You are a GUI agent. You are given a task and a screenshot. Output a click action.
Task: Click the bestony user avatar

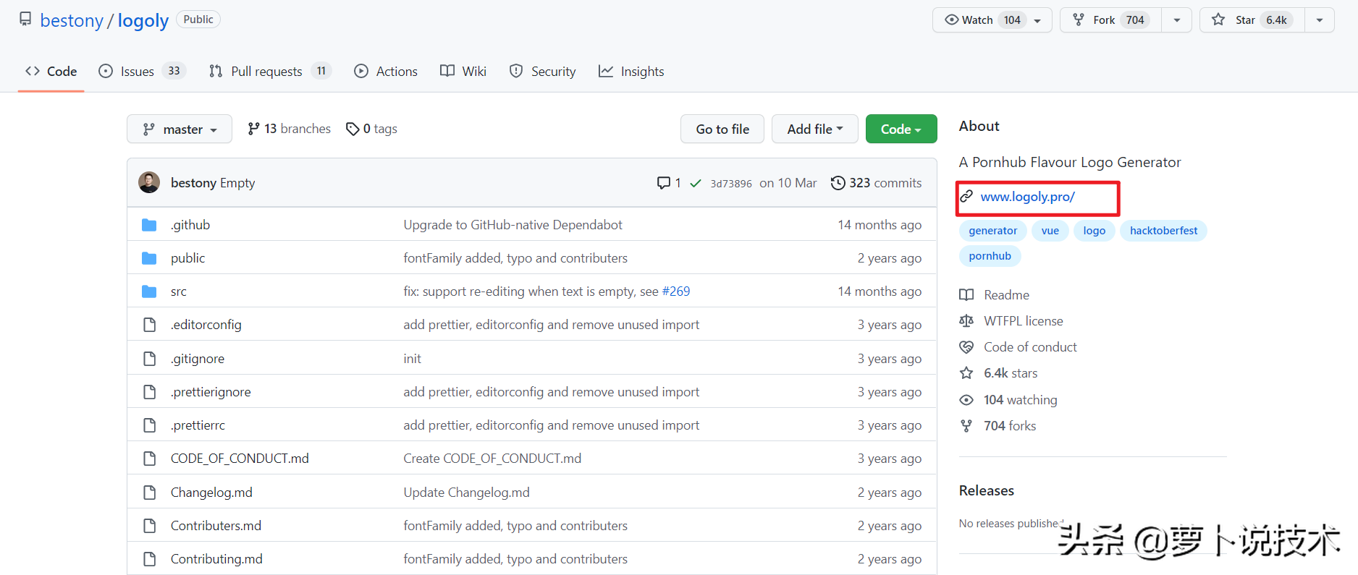click(x=149, y=183)
